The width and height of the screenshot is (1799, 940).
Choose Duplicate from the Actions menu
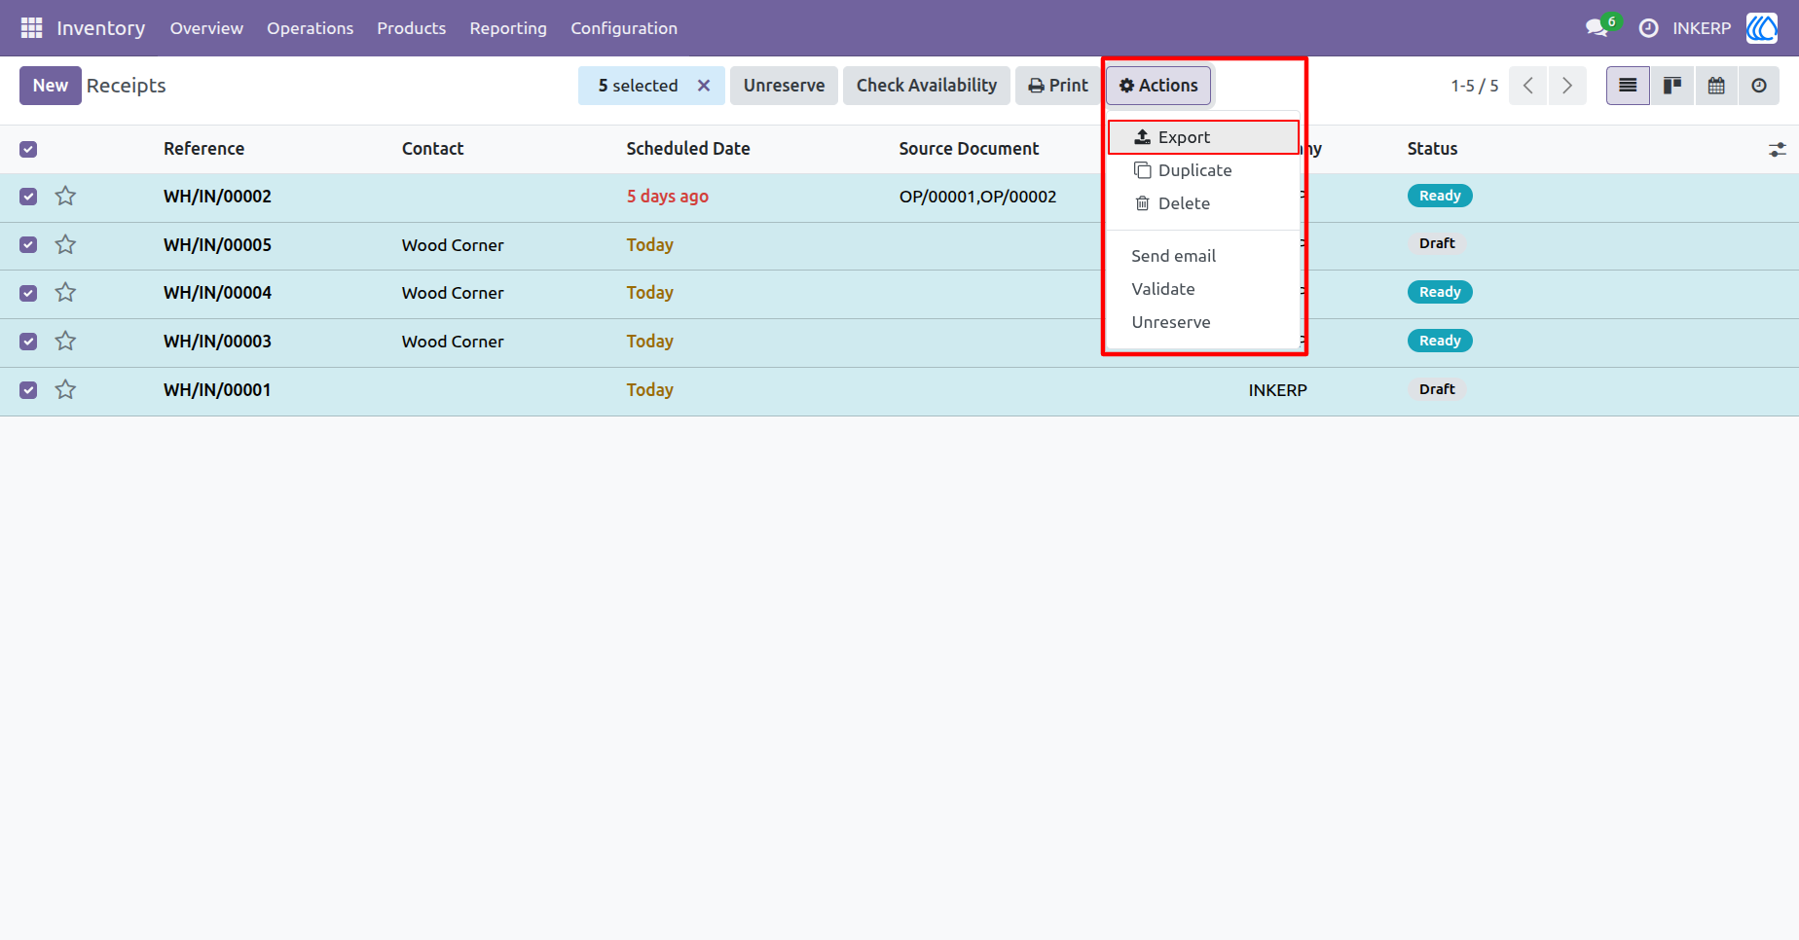1203,170
